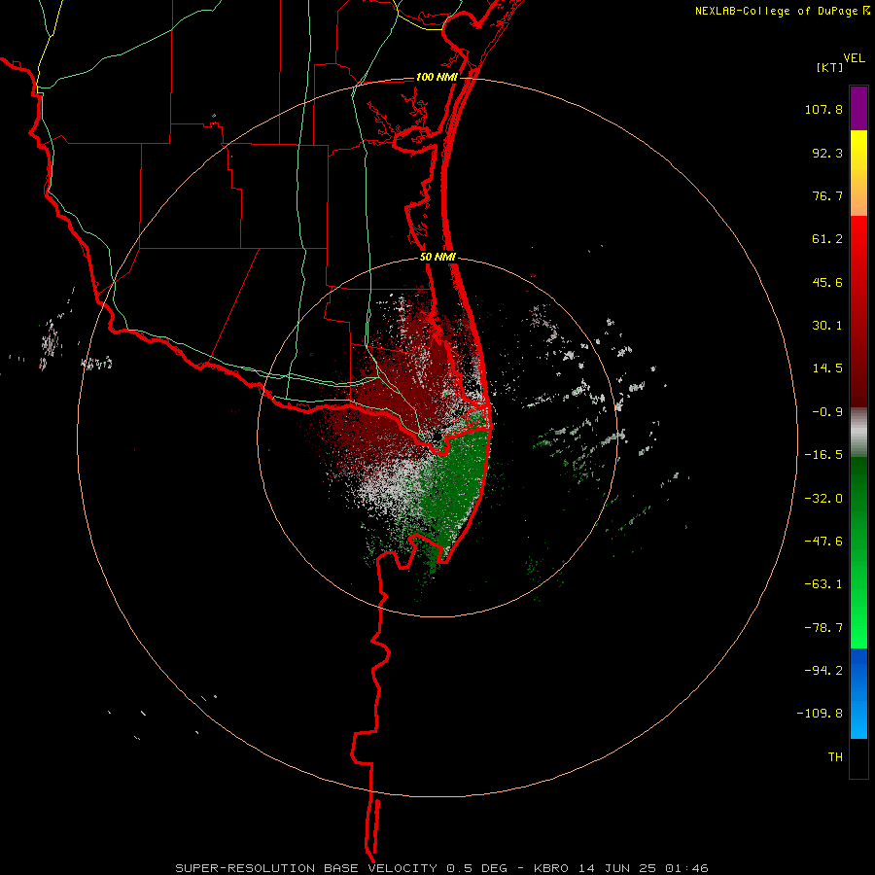Viewport: 875px width, 875px height.
Task: Click the 61.2 velocity scale value
Action: (x=827, y=239)
